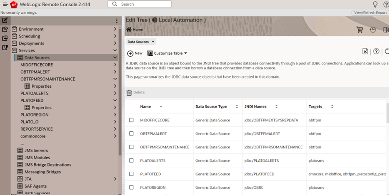This screenshot has height=195, width=390.
Task: Open the hamburger navigation menu
Action: coord(5,4)
